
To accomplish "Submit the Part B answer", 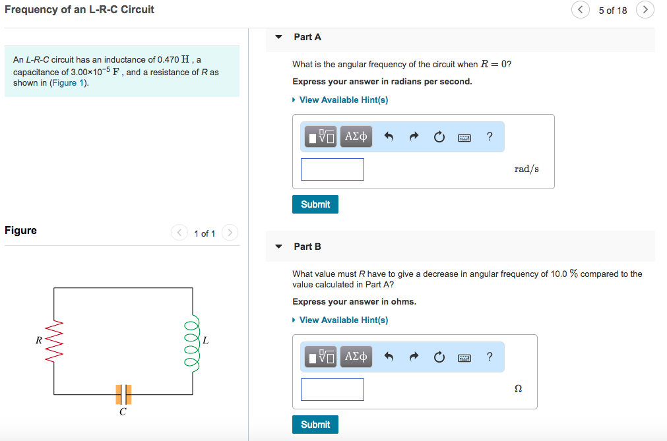I will point(315,425).
